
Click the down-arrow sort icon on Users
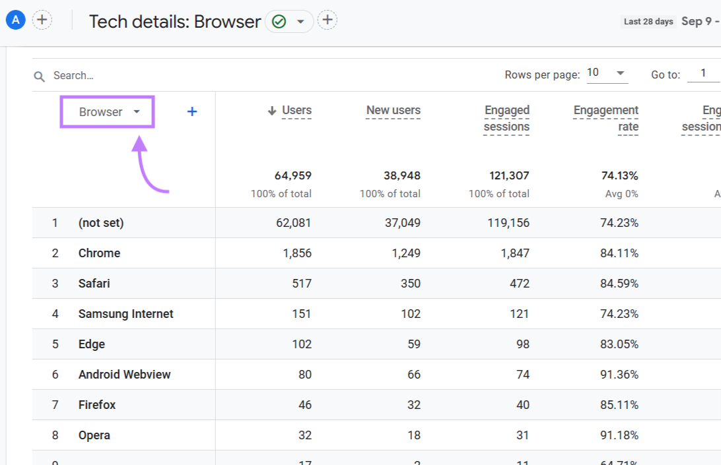point(273,110)
